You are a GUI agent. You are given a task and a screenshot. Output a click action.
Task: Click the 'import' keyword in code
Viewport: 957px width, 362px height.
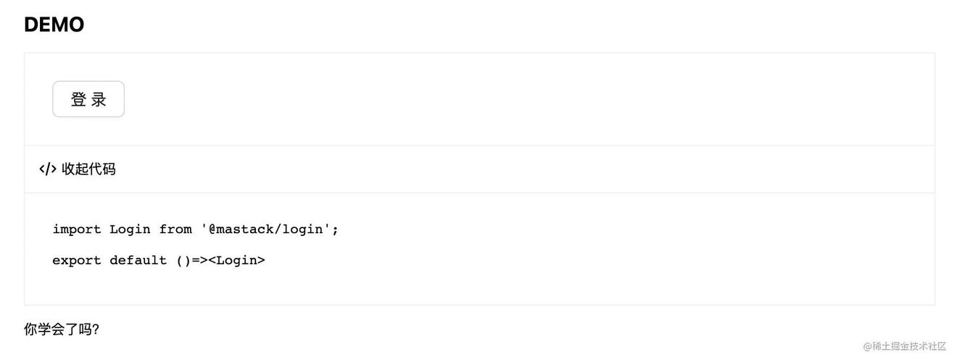pyautogui.click(x=77, y=230)
